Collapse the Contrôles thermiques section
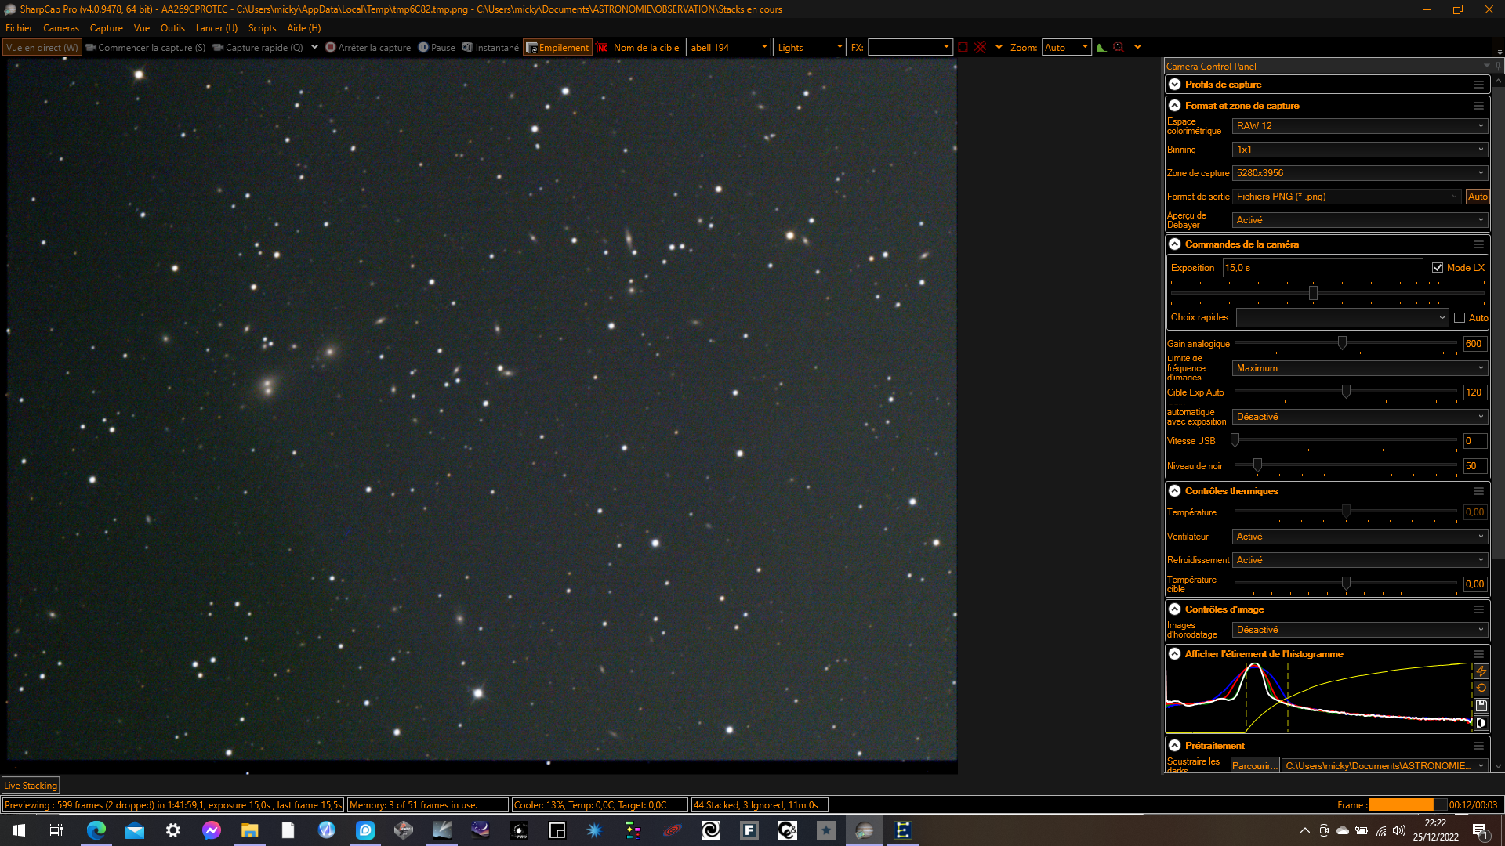 pyautogui.click(x=1174, y=491)
